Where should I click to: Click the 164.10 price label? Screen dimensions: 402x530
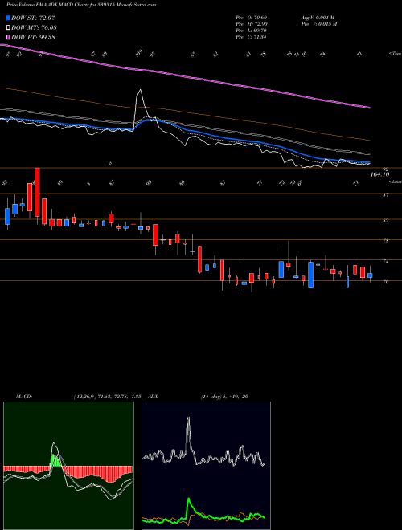[x=380, y=174]
